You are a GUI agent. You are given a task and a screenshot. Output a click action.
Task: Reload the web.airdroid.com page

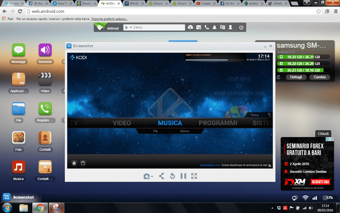coord(20,11)
